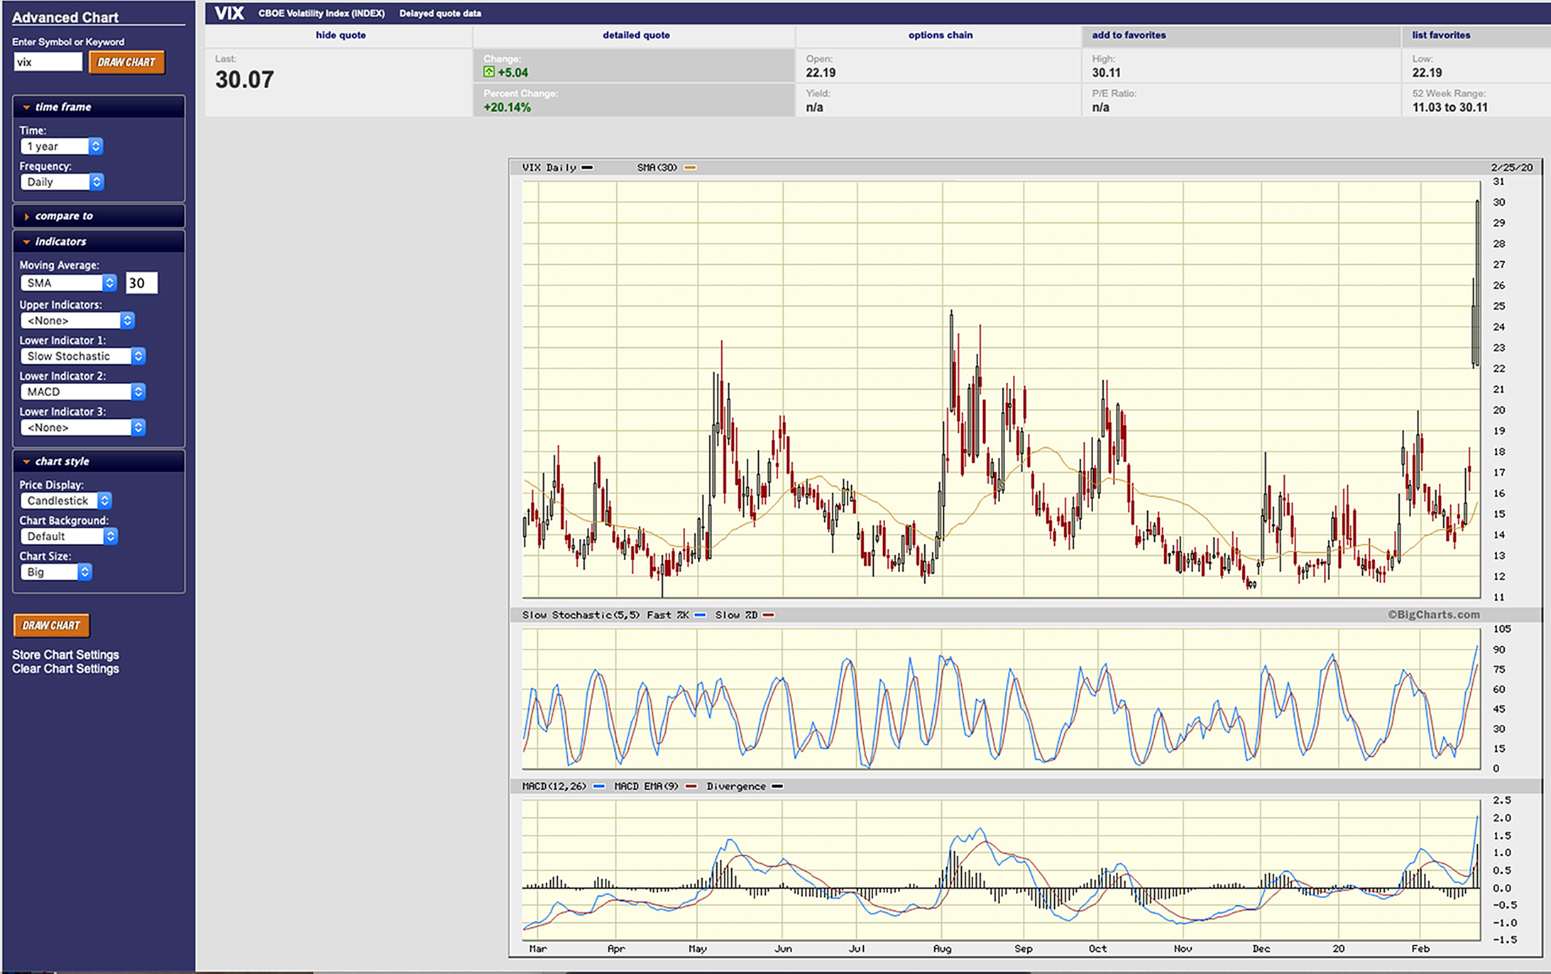1551x974 pixels.
Task: Open the Moving Average SMA dropdown
Action: [68, 283]
